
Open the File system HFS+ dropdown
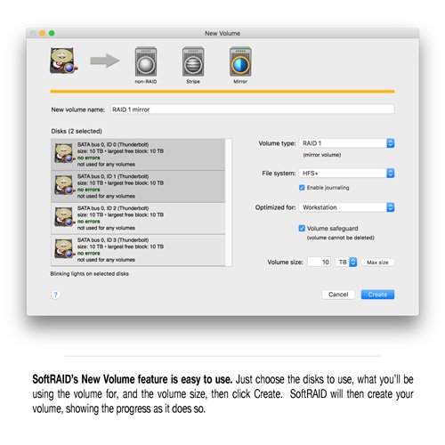coord(347,174)
